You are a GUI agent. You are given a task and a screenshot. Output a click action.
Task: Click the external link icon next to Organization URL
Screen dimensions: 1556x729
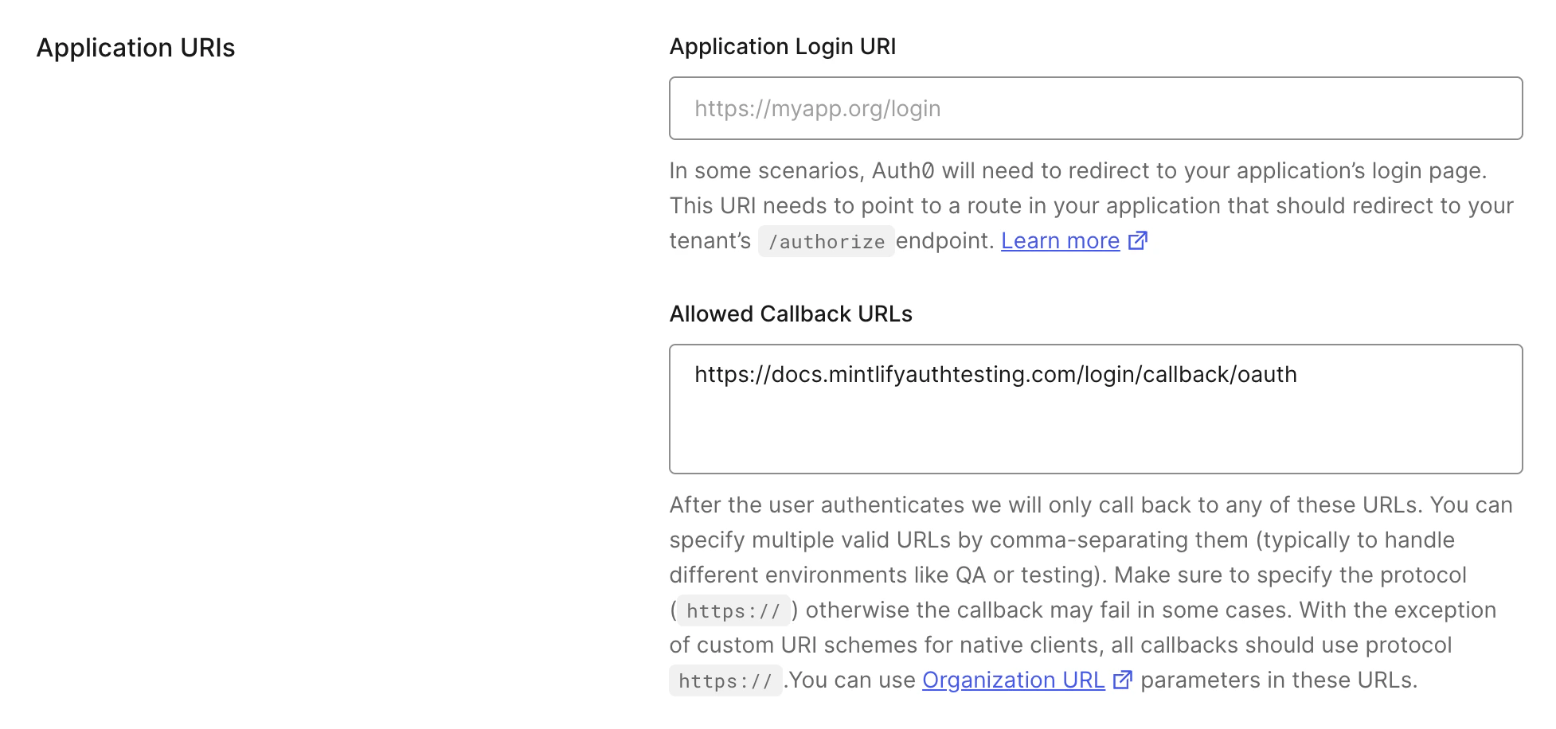pos(1124,680)
